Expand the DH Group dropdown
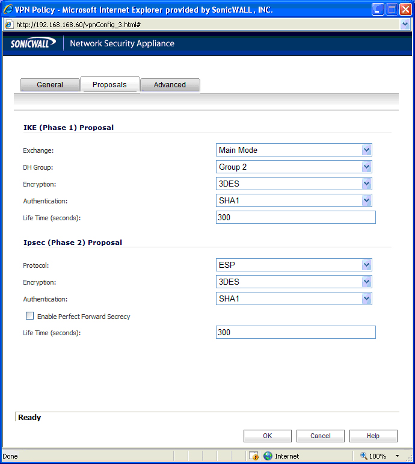Screen dimensions: 415x464 coord(294,167)
